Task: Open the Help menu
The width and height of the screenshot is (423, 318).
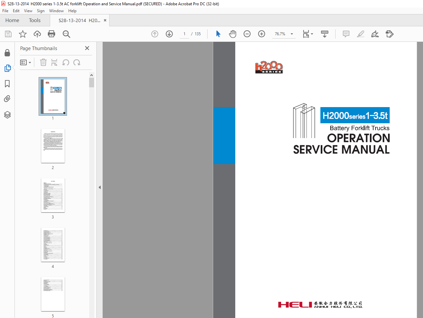Action: 72,11
